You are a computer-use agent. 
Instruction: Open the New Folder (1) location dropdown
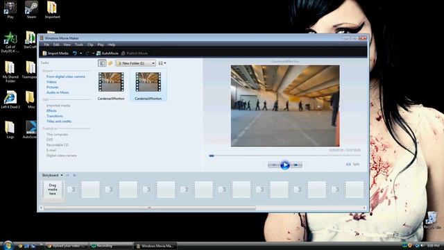[136, 63]
